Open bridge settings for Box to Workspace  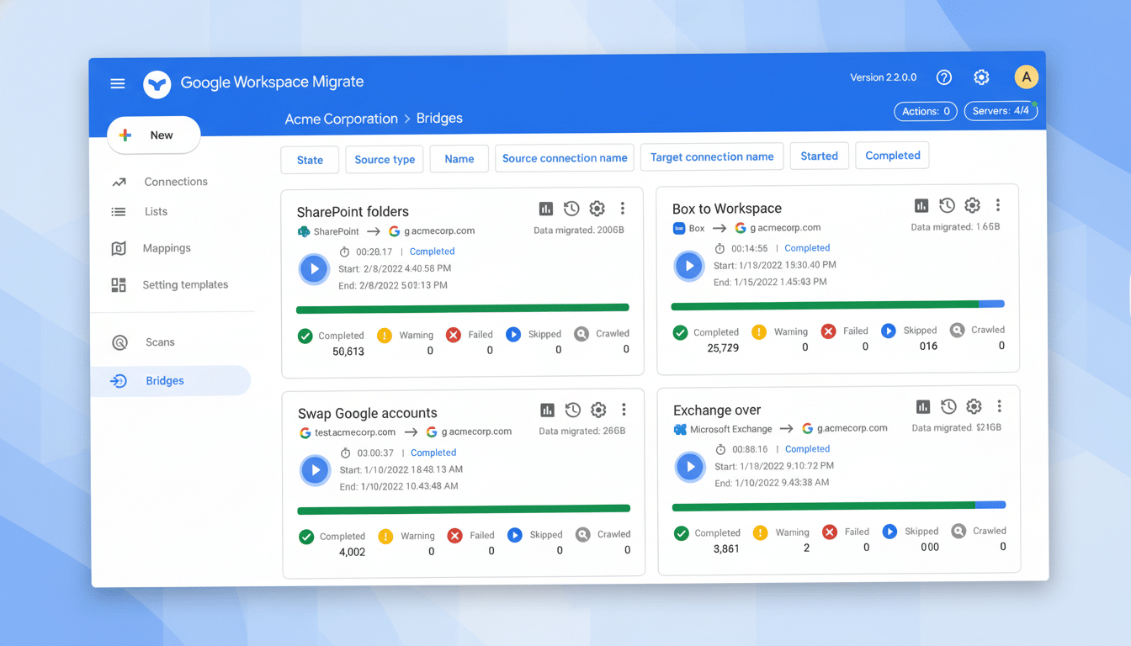click(x=972, y=204)
